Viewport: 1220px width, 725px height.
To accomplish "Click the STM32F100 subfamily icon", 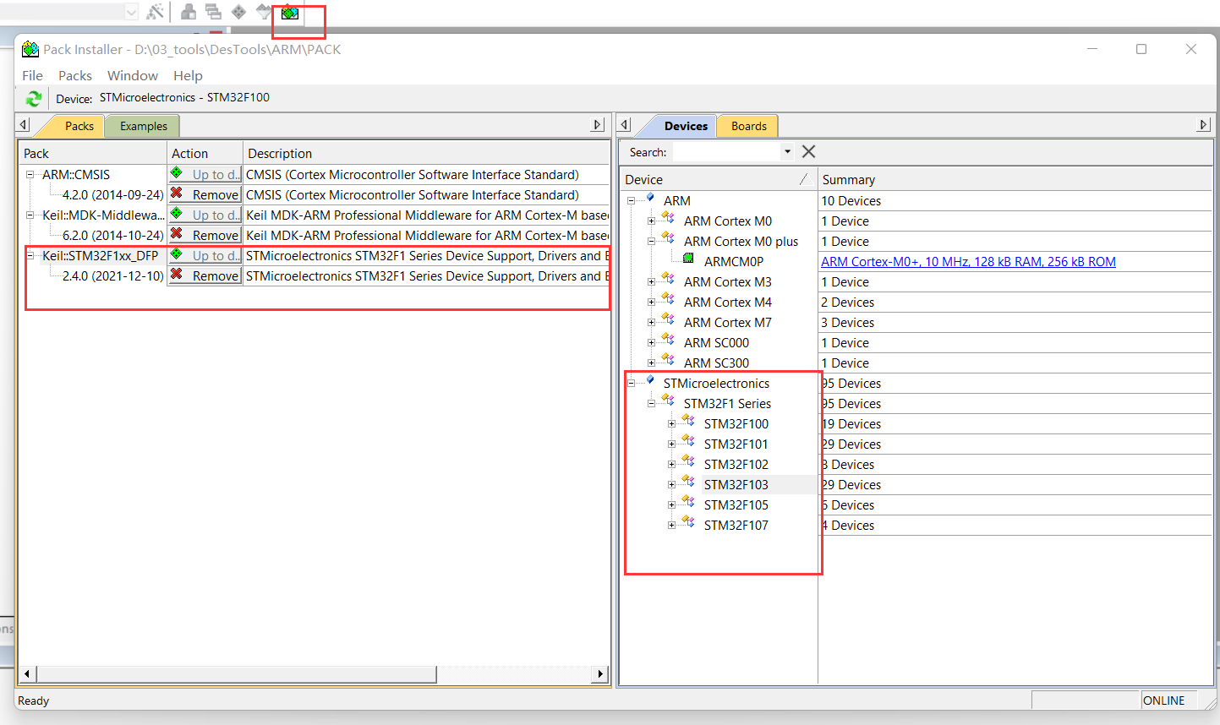I will 688,421.
